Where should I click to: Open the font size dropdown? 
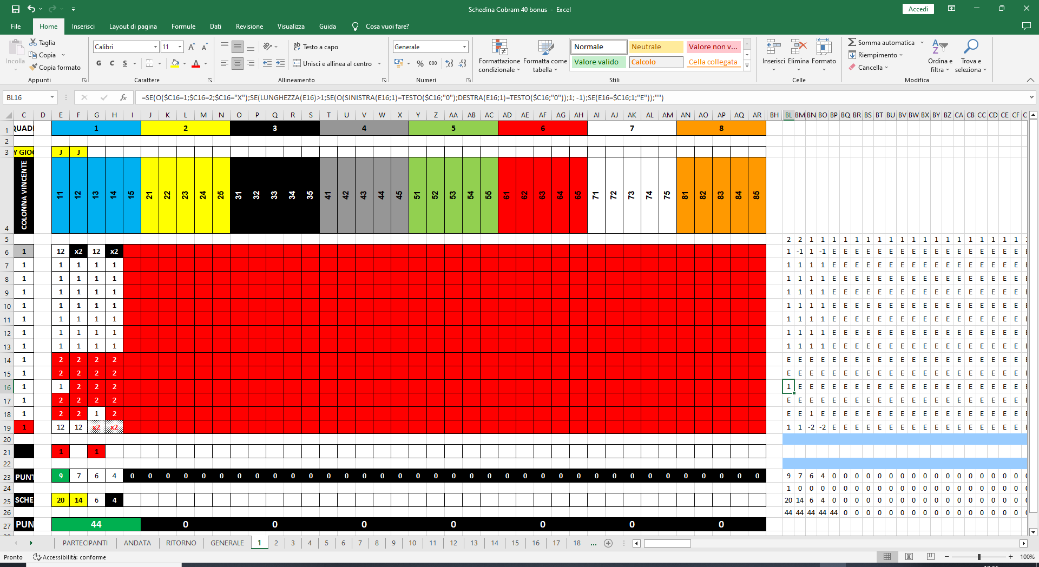180,47
